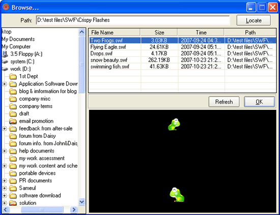
Task: Click the tree's horizontal scrollbar left arrow
Action: [x=6, y=209]
